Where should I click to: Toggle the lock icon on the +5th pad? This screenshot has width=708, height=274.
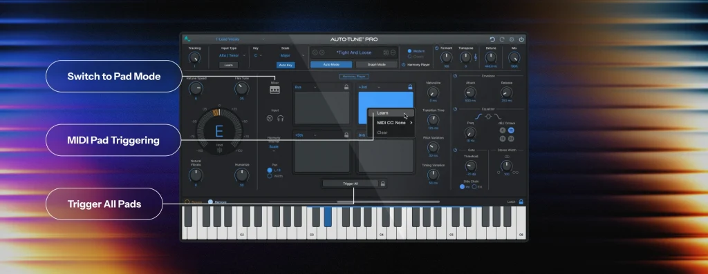(x=346, y=135)
